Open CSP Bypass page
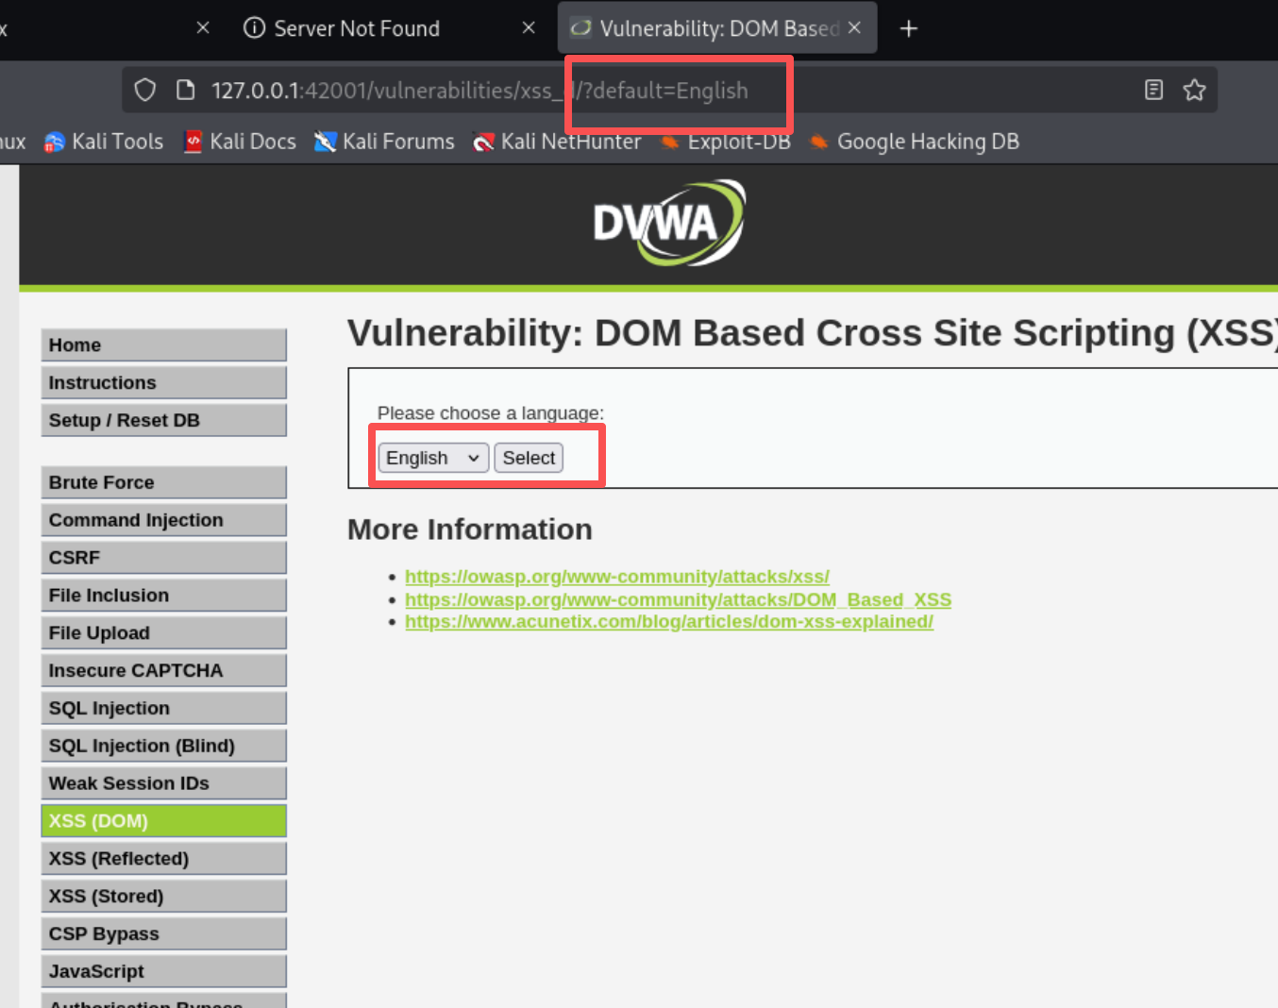 coord(163,933)
